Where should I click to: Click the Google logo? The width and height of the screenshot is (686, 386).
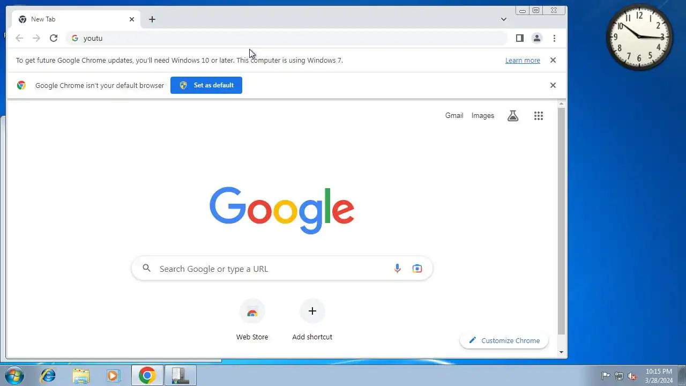[x=282, y=210]
